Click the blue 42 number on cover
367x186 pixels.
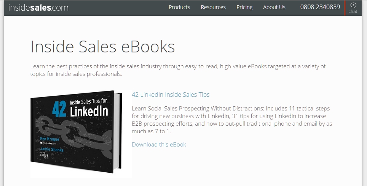pos(59,109)
